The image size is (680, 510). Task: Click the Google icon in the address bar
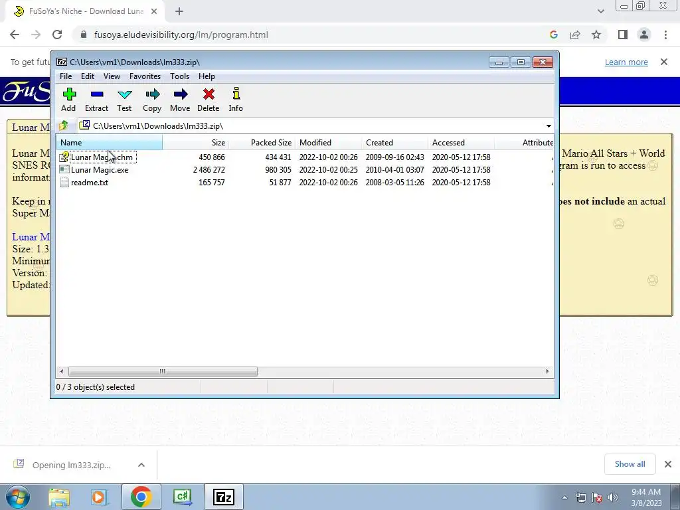tap(554, 35)
